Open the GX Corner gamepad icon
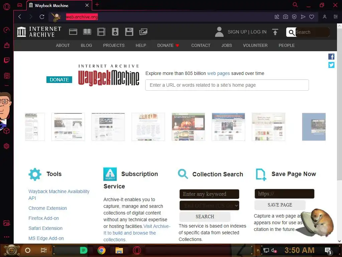 point(20,5)
